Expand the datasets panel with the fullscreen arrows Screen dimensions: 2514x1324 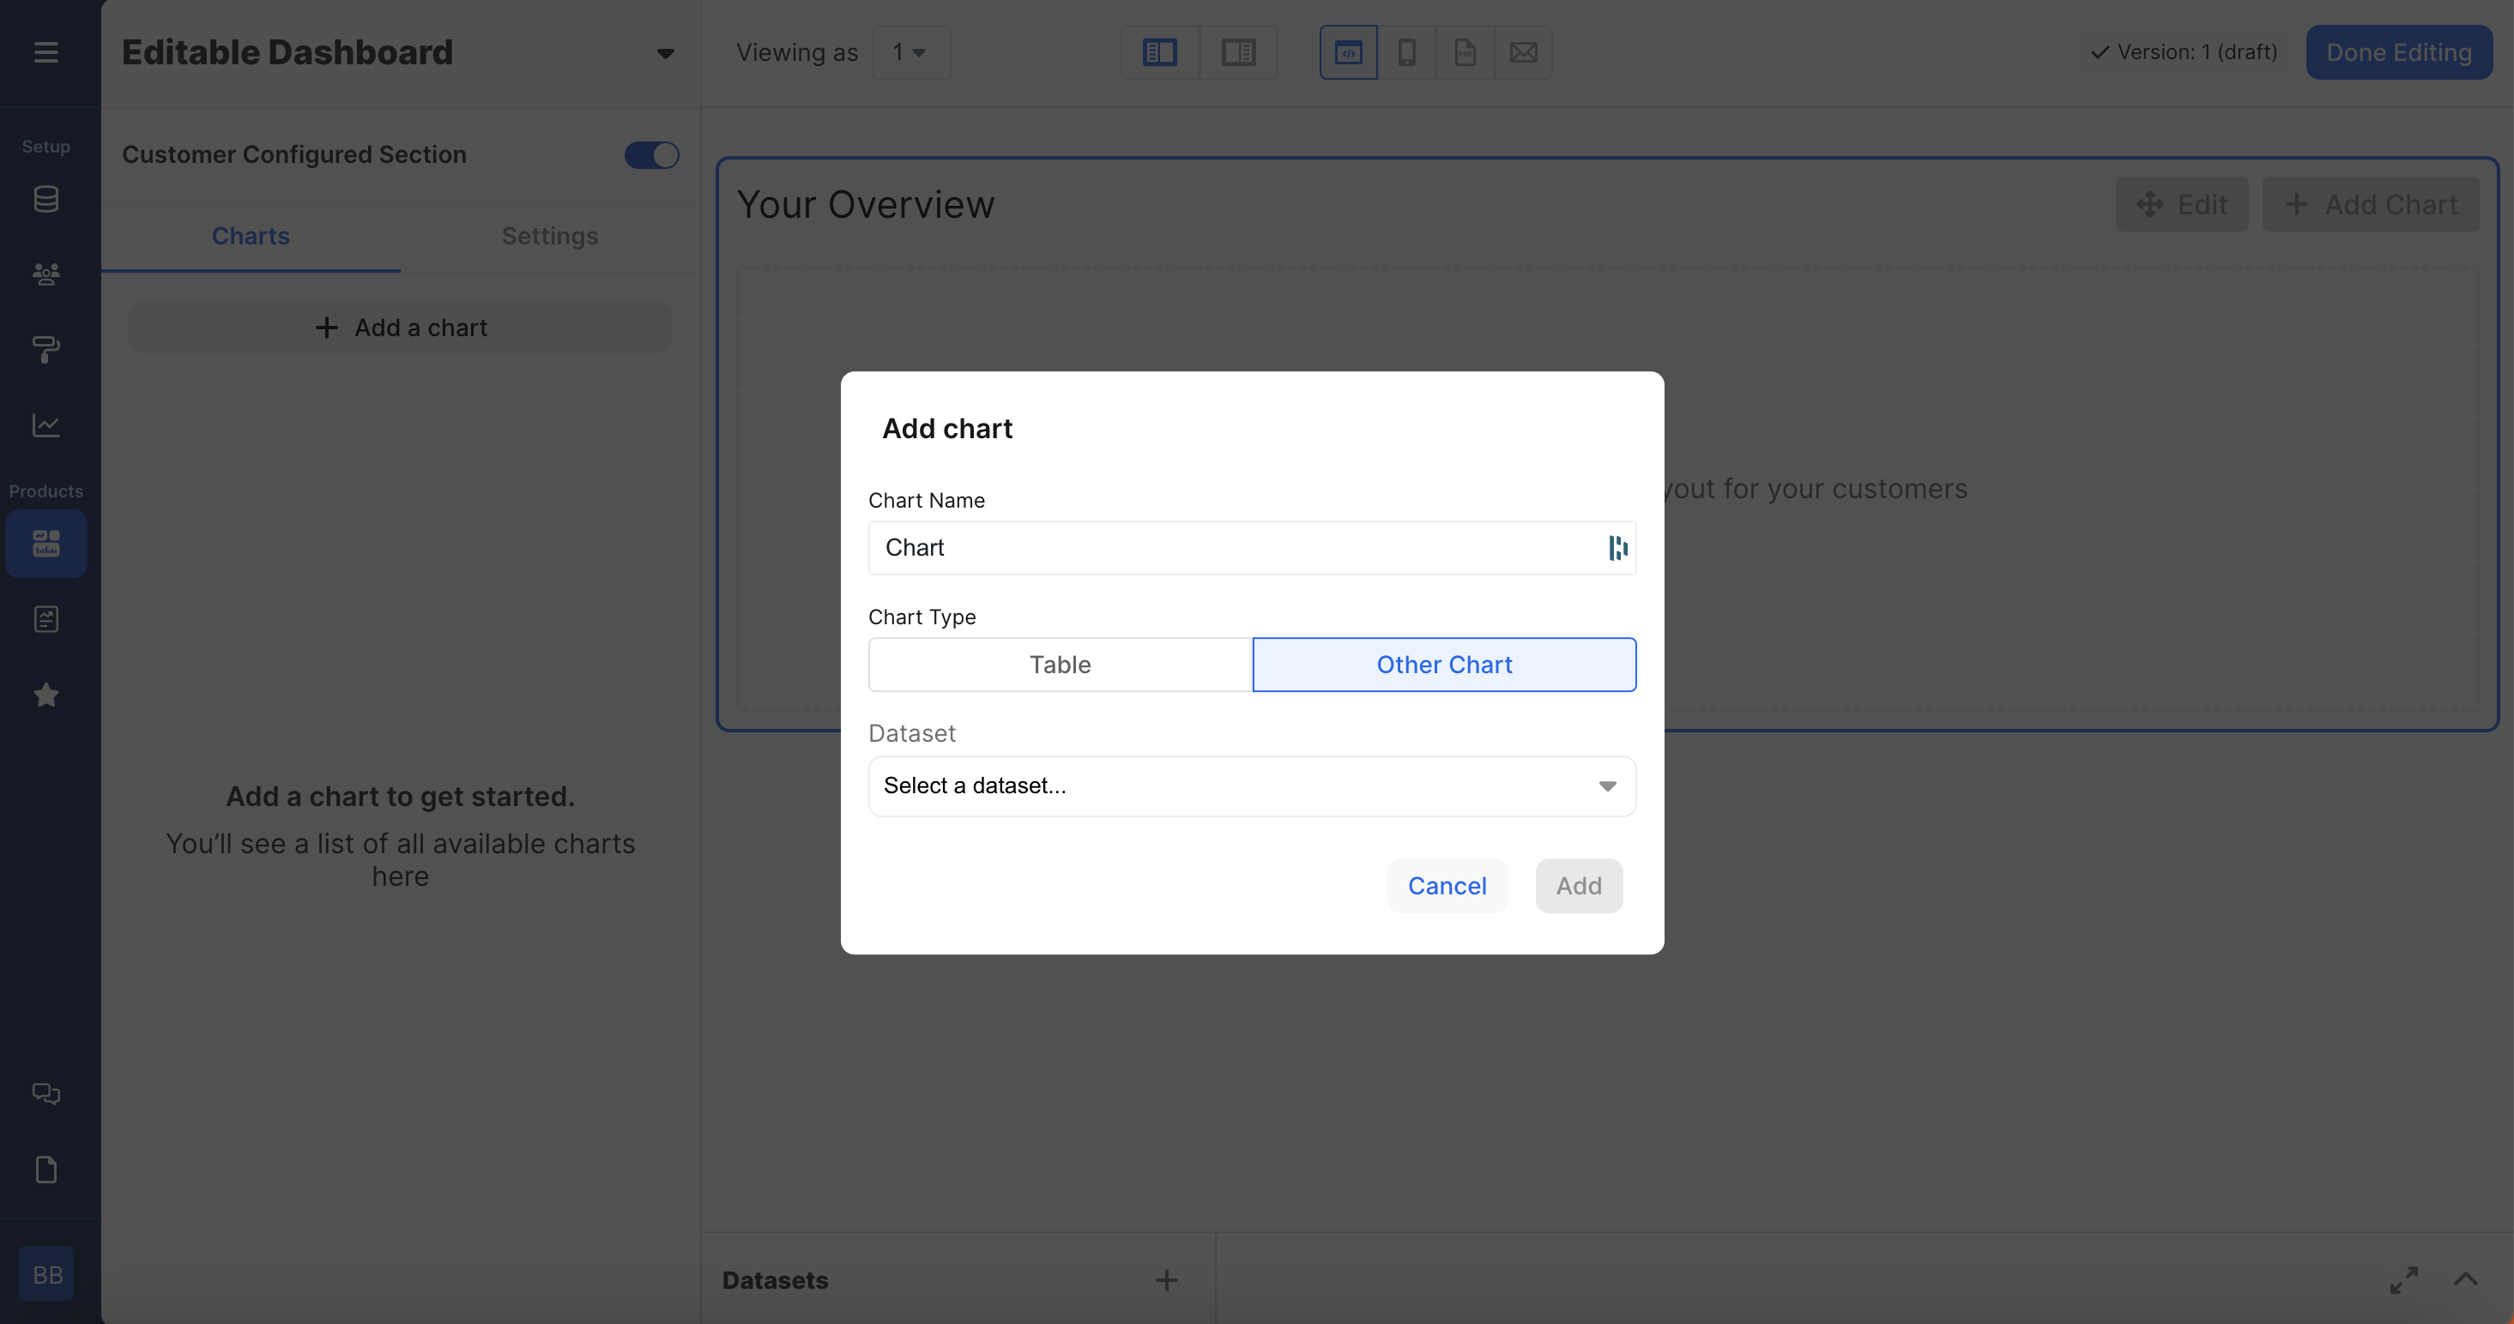pos(2403,1279)
